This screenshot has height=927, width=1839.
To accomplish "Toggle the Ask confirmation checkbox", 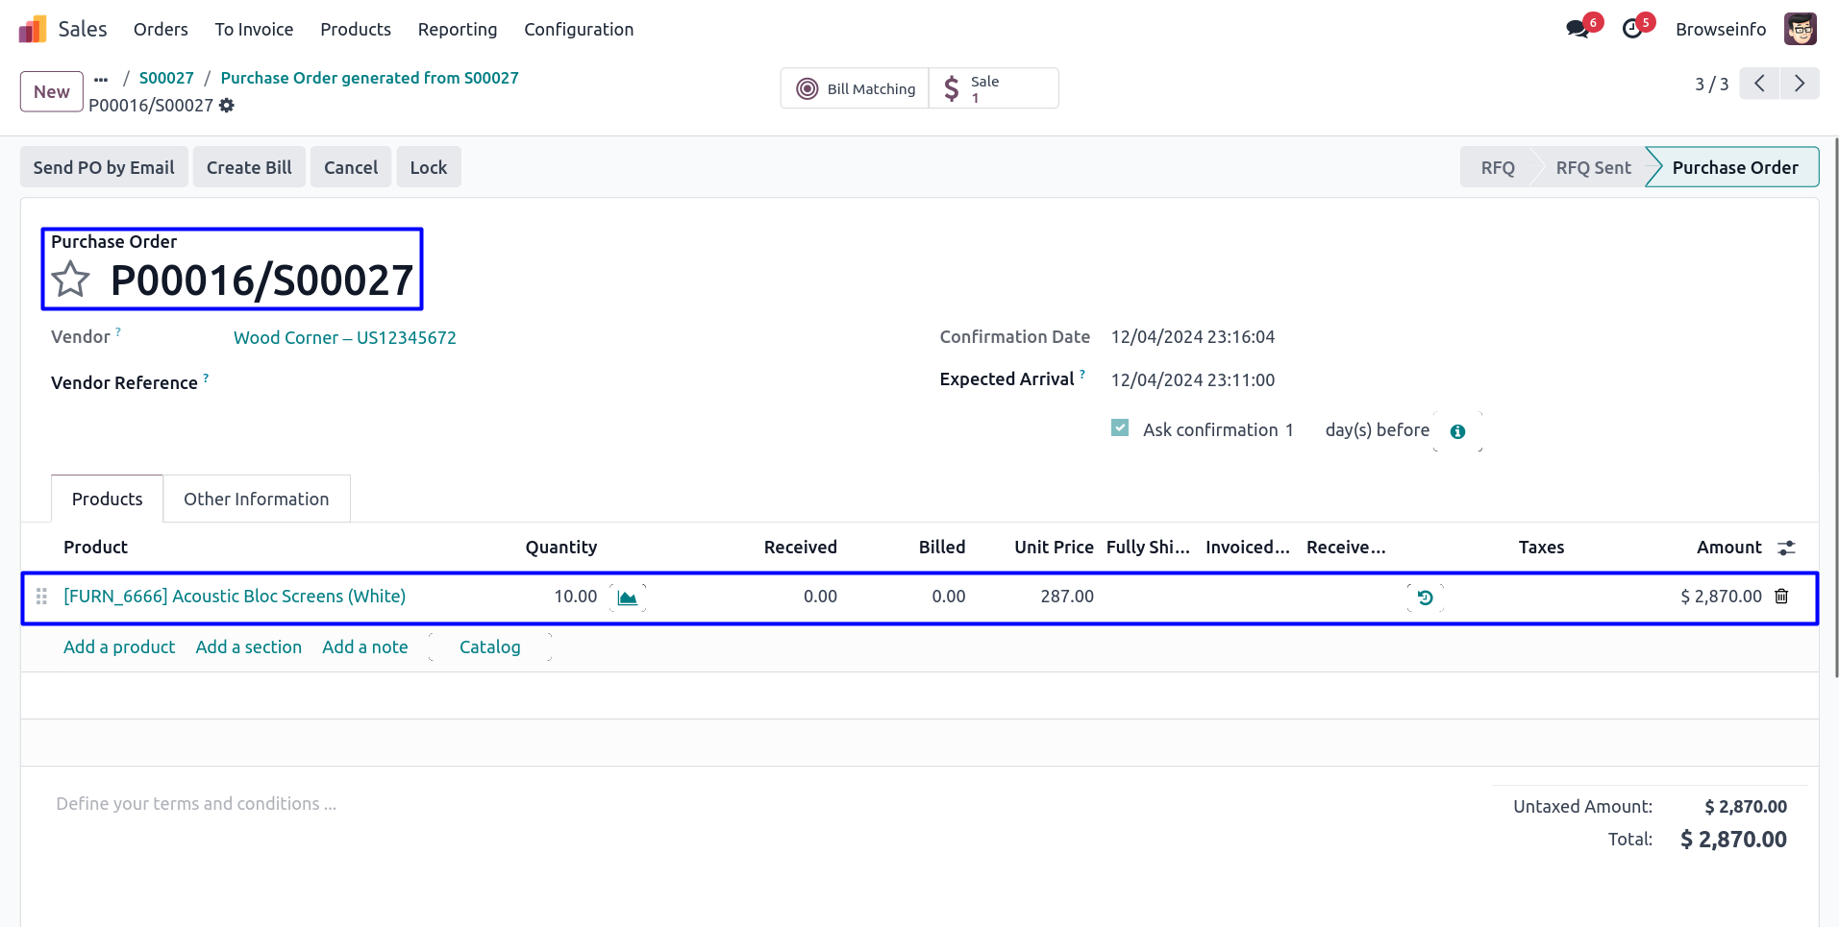I will 1120,428.
